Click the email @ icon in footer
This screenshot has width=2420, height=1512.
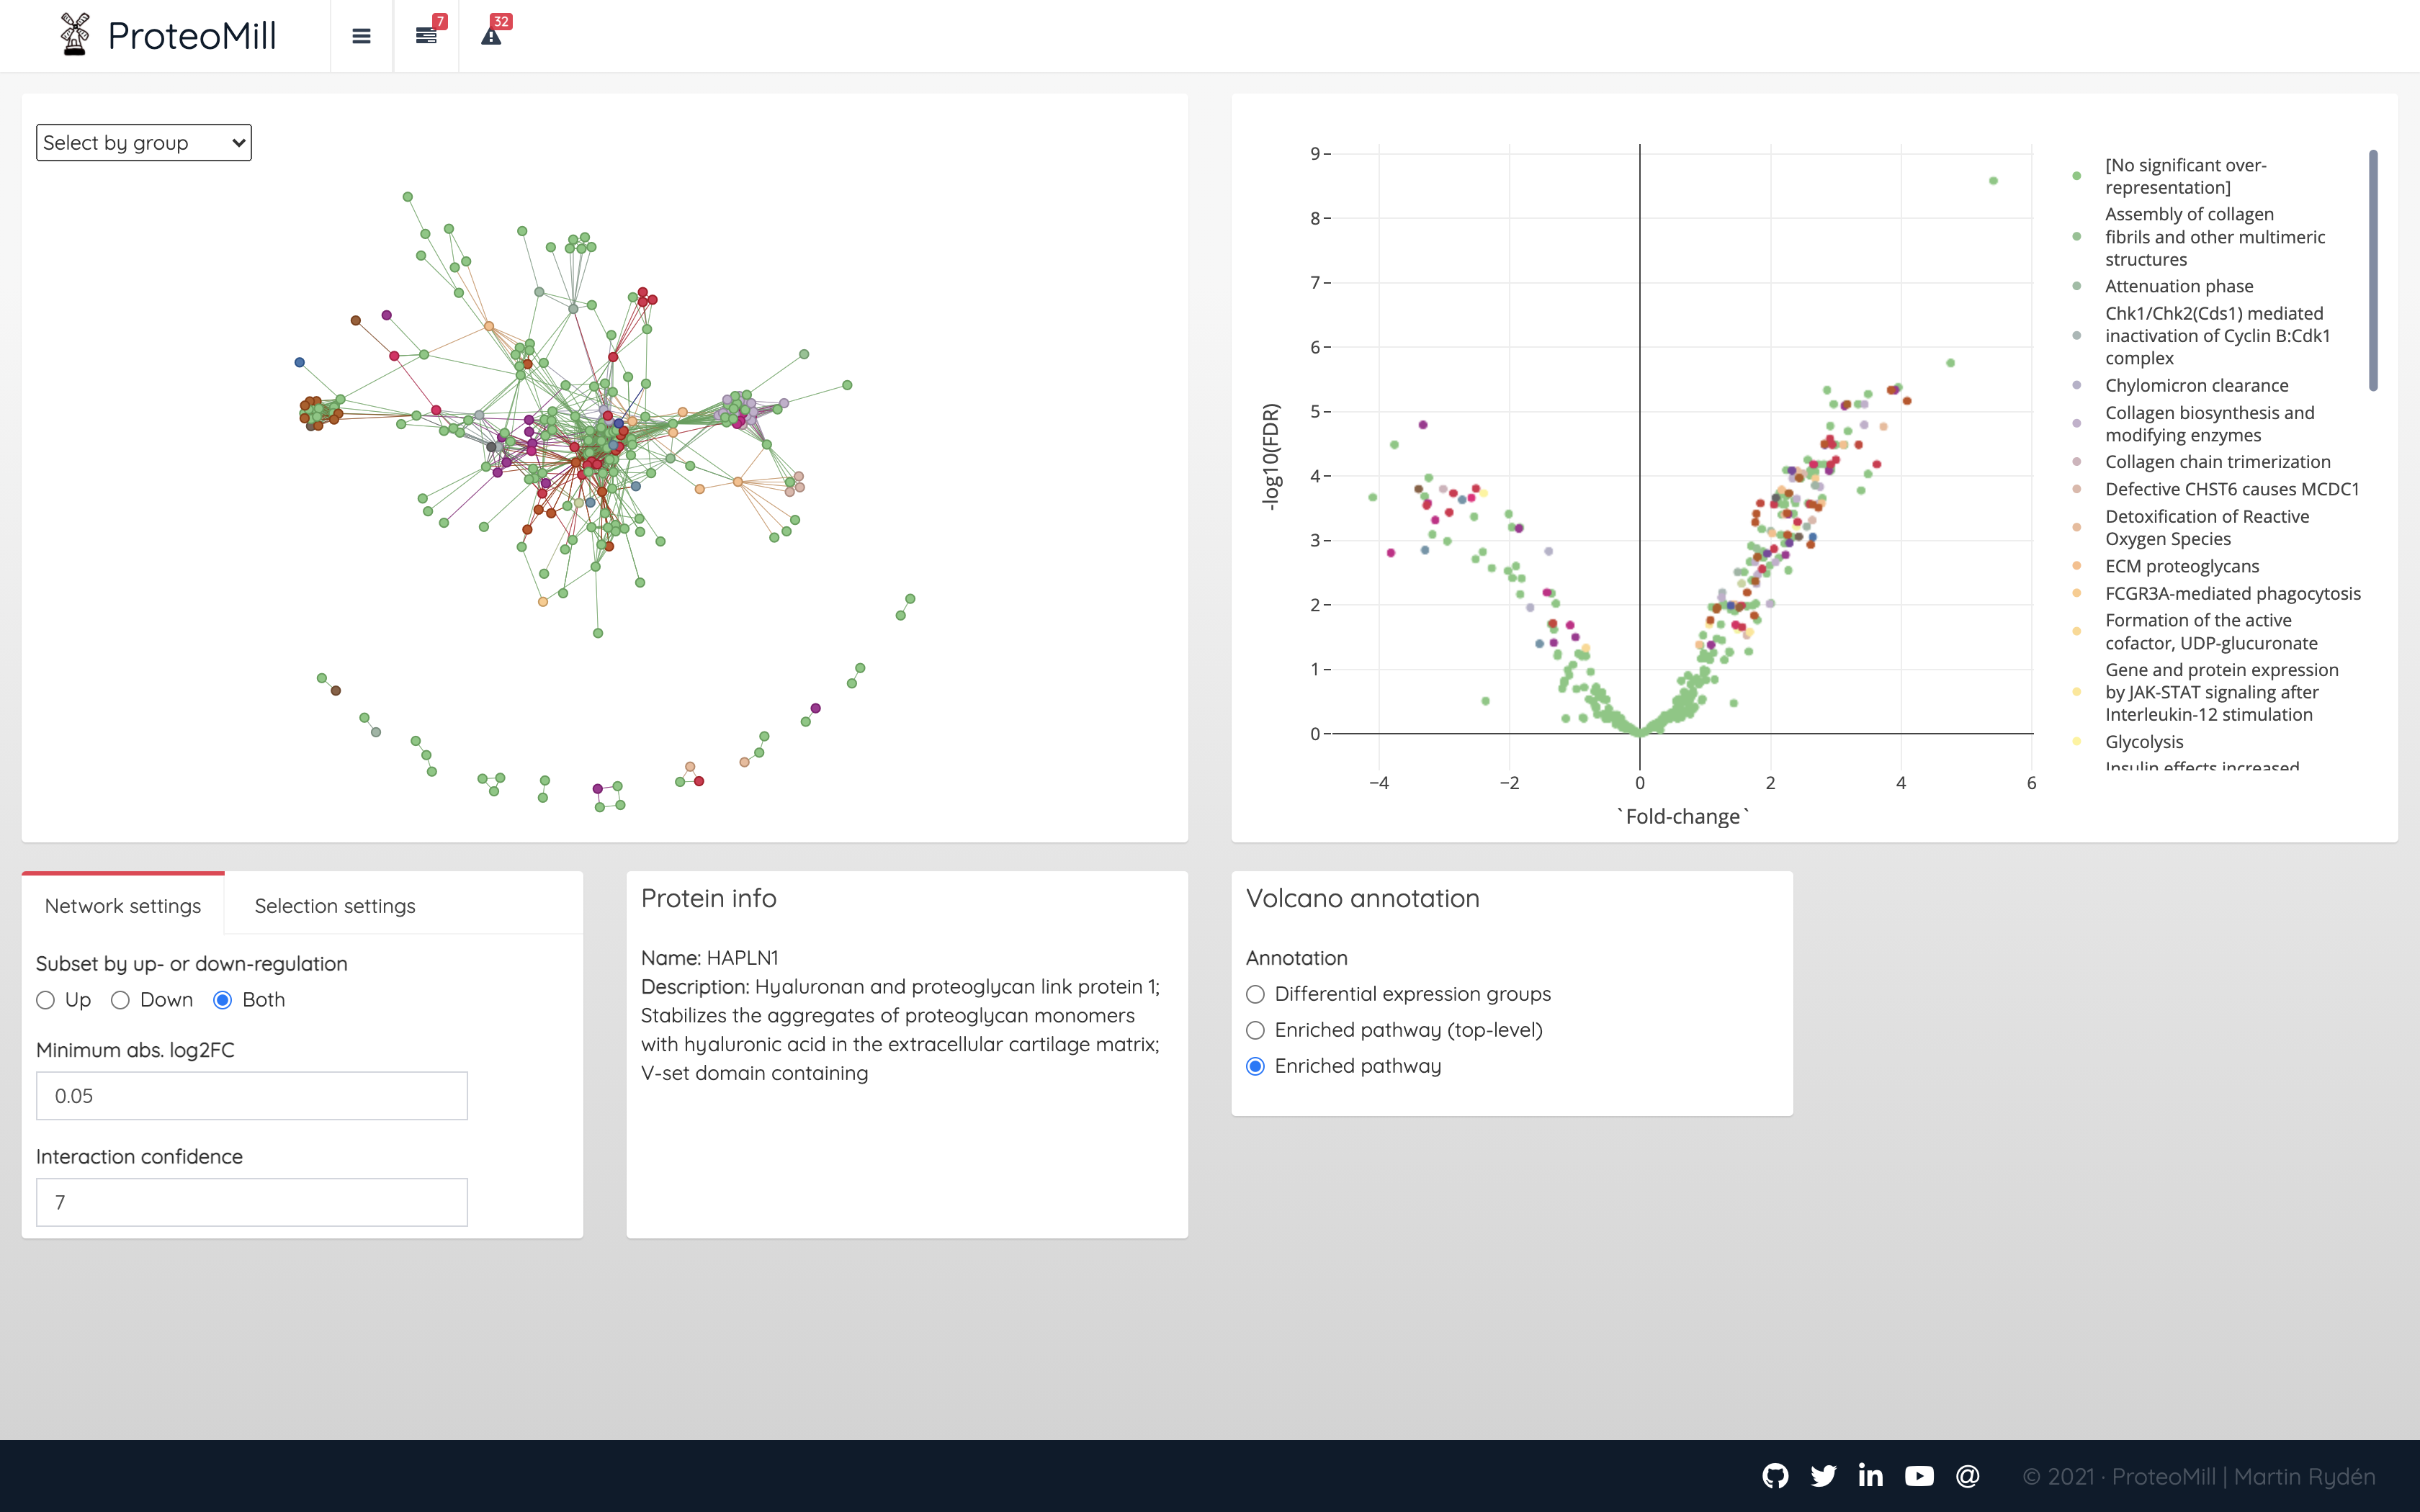(1967, 1476)
